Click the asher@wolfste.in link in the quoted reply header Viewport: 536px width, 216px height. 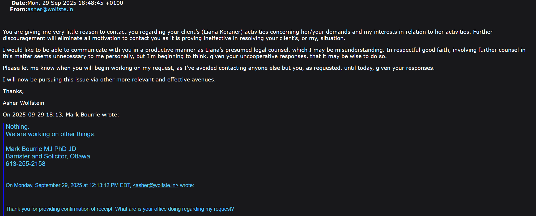coord(155,185)
